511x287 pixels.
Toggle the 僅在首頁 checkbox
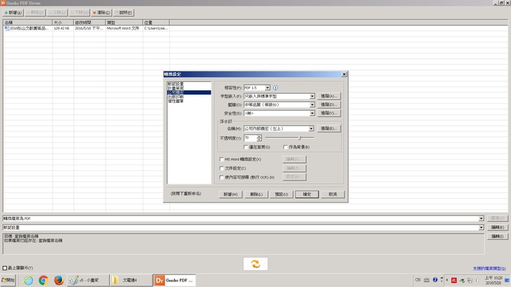tap(246, 147)
